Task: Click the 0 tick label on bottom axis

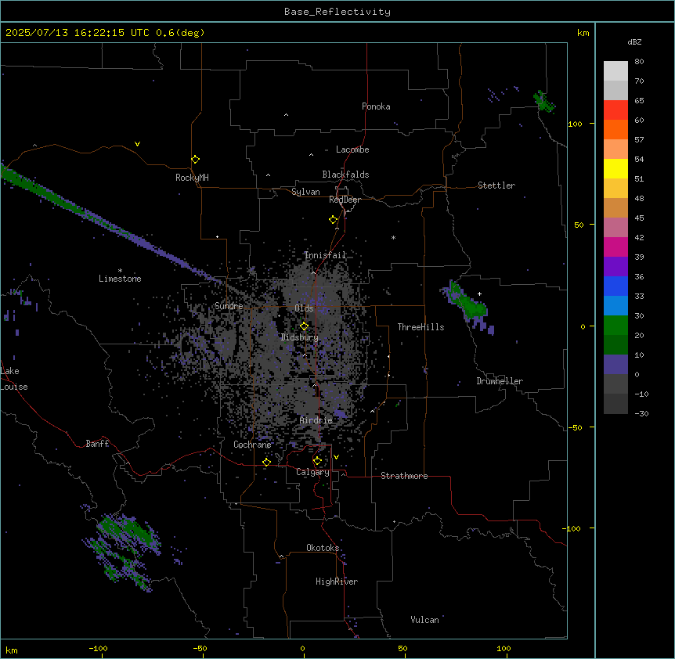Action: coord(302,648)
